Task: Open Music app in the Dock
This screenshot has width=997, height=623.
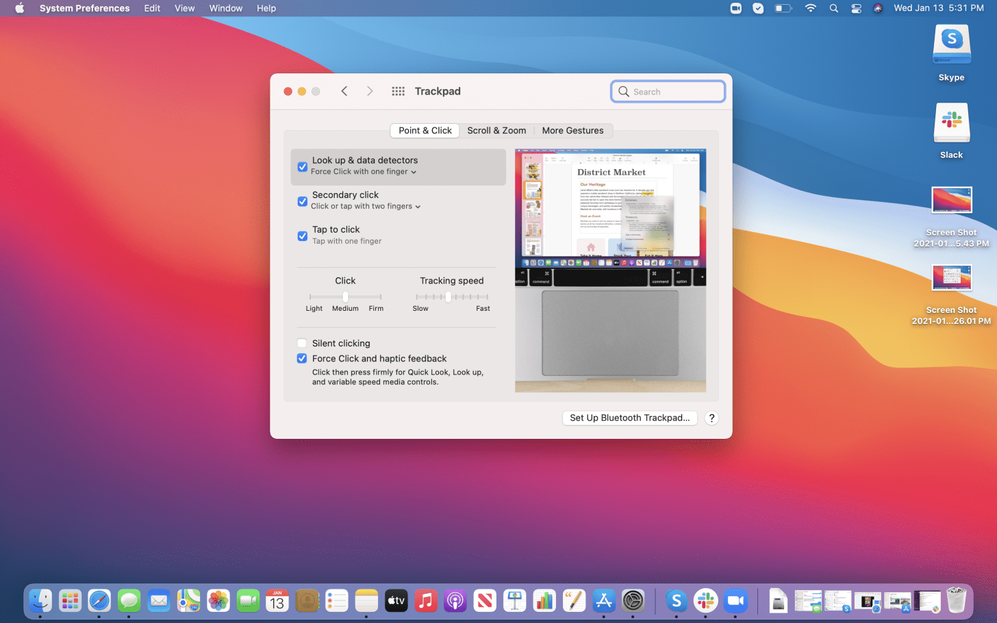Action: click(x=426, y=601)
